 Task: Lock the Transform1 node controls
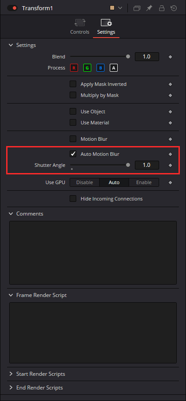162,8
